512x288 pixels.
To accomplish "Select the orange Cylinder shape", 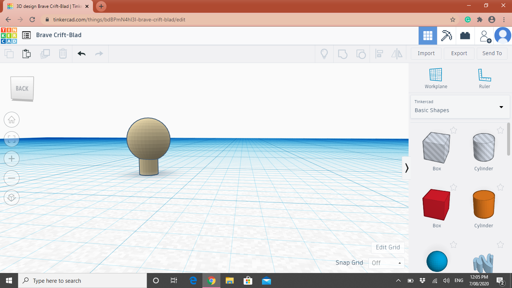I will click(x=484, y=204).
